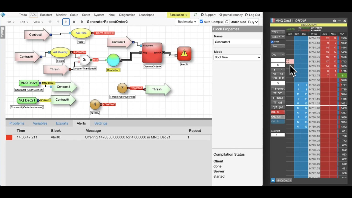Click the CXL All button
Viewport: 352px width, 198px height.
pyautogui.click(x=278, y=117)
